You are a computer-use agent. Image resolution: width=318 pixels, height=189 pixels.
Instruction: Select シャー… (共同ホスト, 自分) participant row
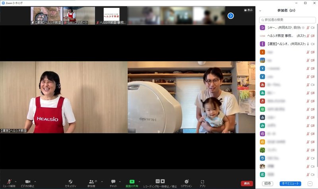pos(287,27)
